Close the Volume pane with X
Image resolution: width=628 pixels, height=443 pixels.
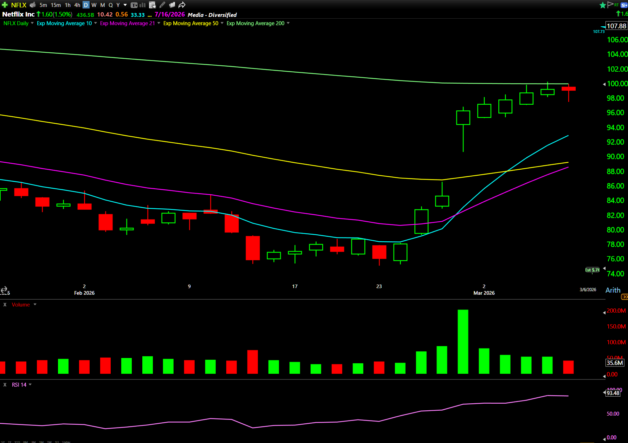pyautogui.click(x=5, y=305)
